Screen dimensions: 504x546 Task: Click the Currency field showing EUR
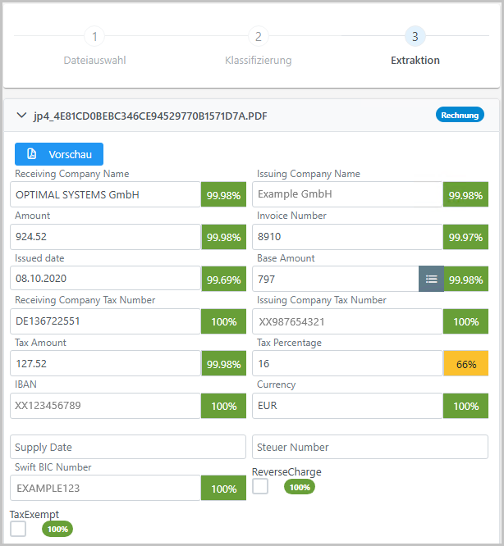pos(346,405)
